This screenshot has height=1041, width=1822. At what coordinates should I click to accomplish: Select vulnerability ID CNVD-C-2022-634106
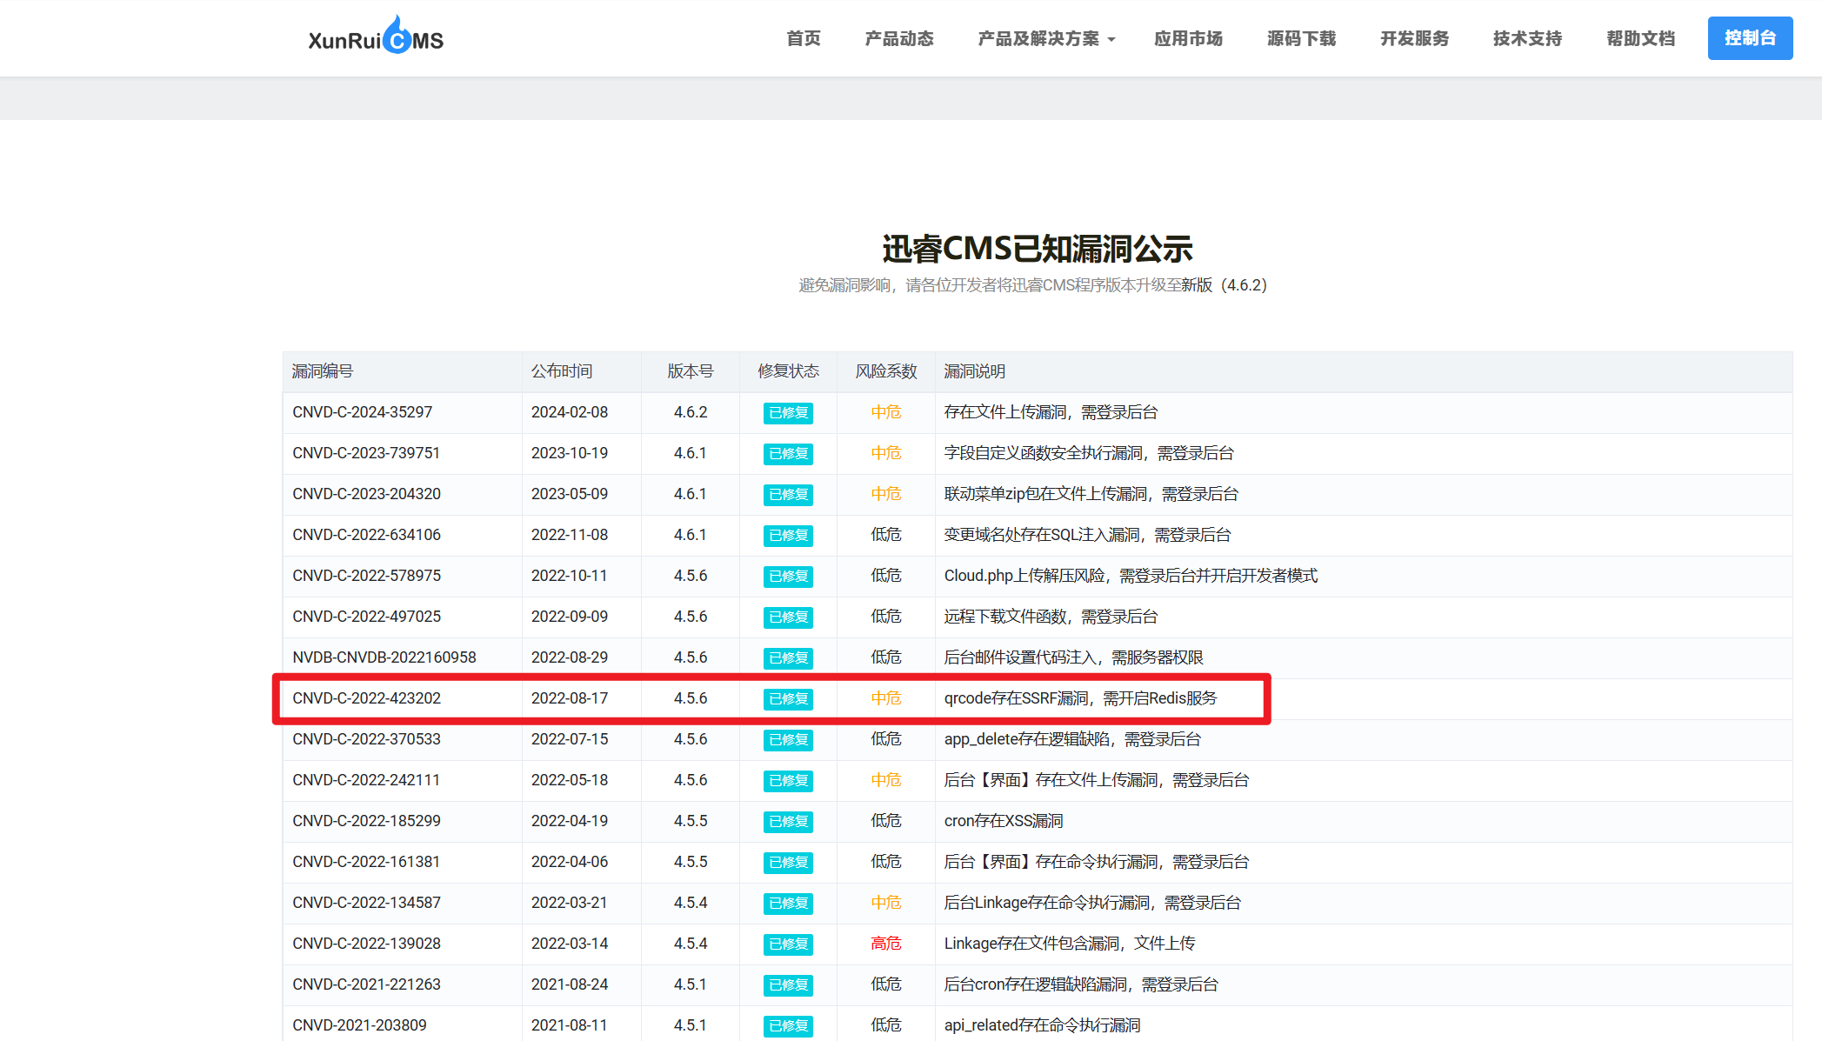click(x=367, y=535)
